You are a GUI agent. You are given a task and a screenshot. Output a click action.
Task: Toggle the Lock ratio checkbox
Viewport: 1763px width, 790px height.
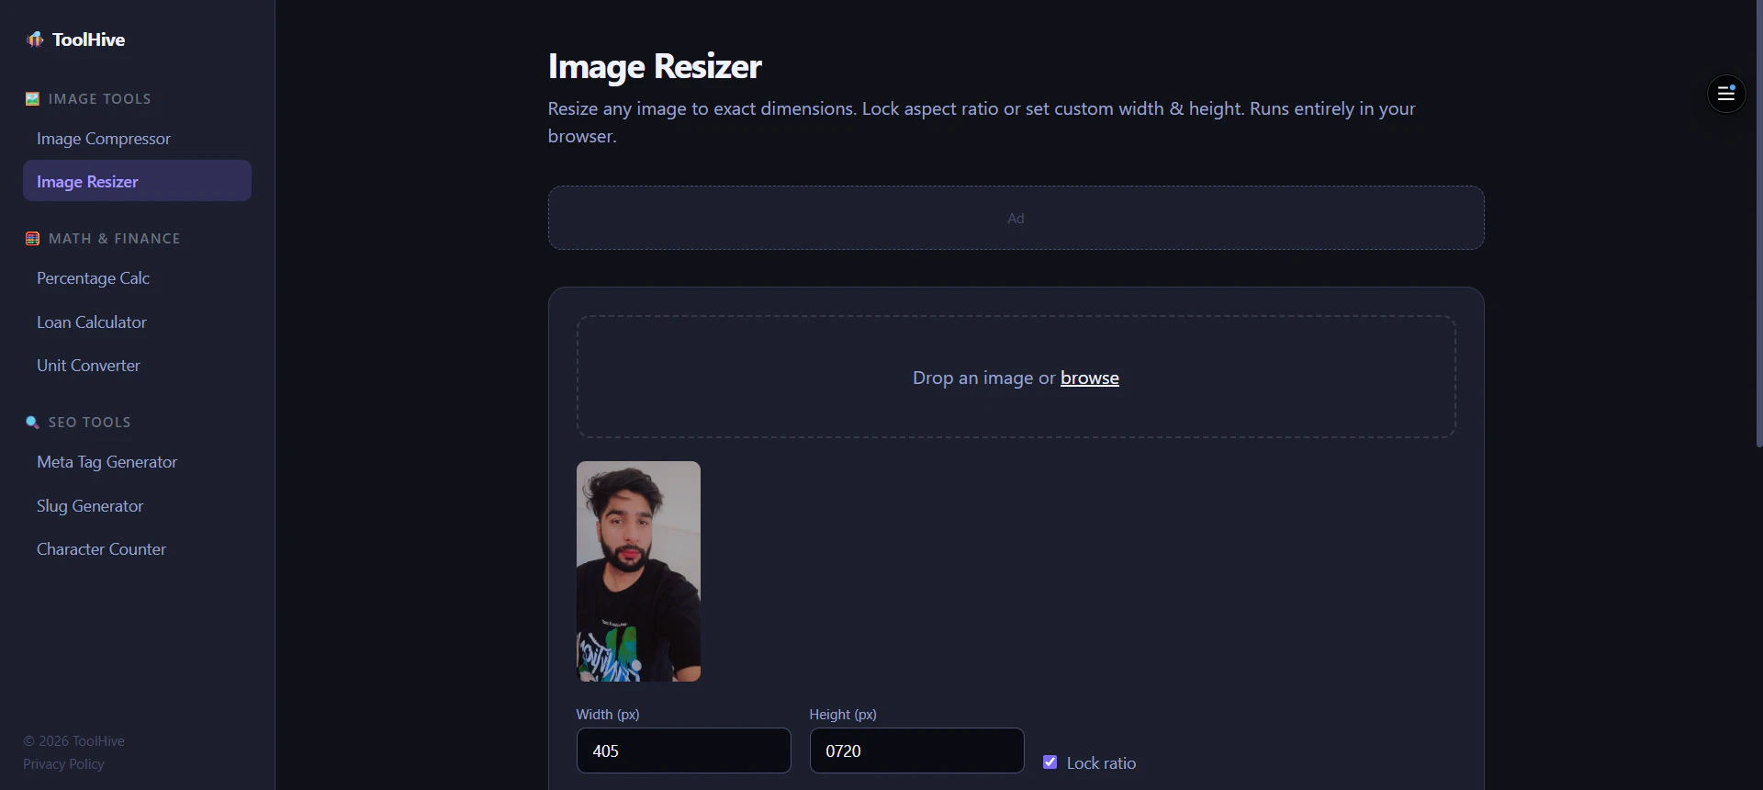pyautogui.click(x=1050, y=762)
